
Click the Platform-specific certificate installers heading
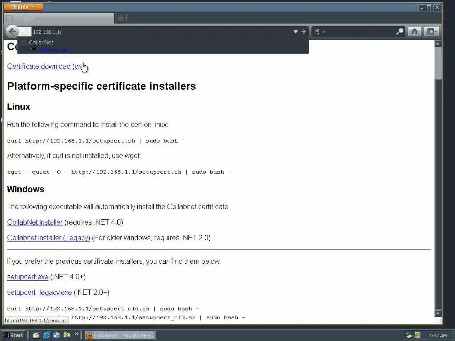[102, 86]
